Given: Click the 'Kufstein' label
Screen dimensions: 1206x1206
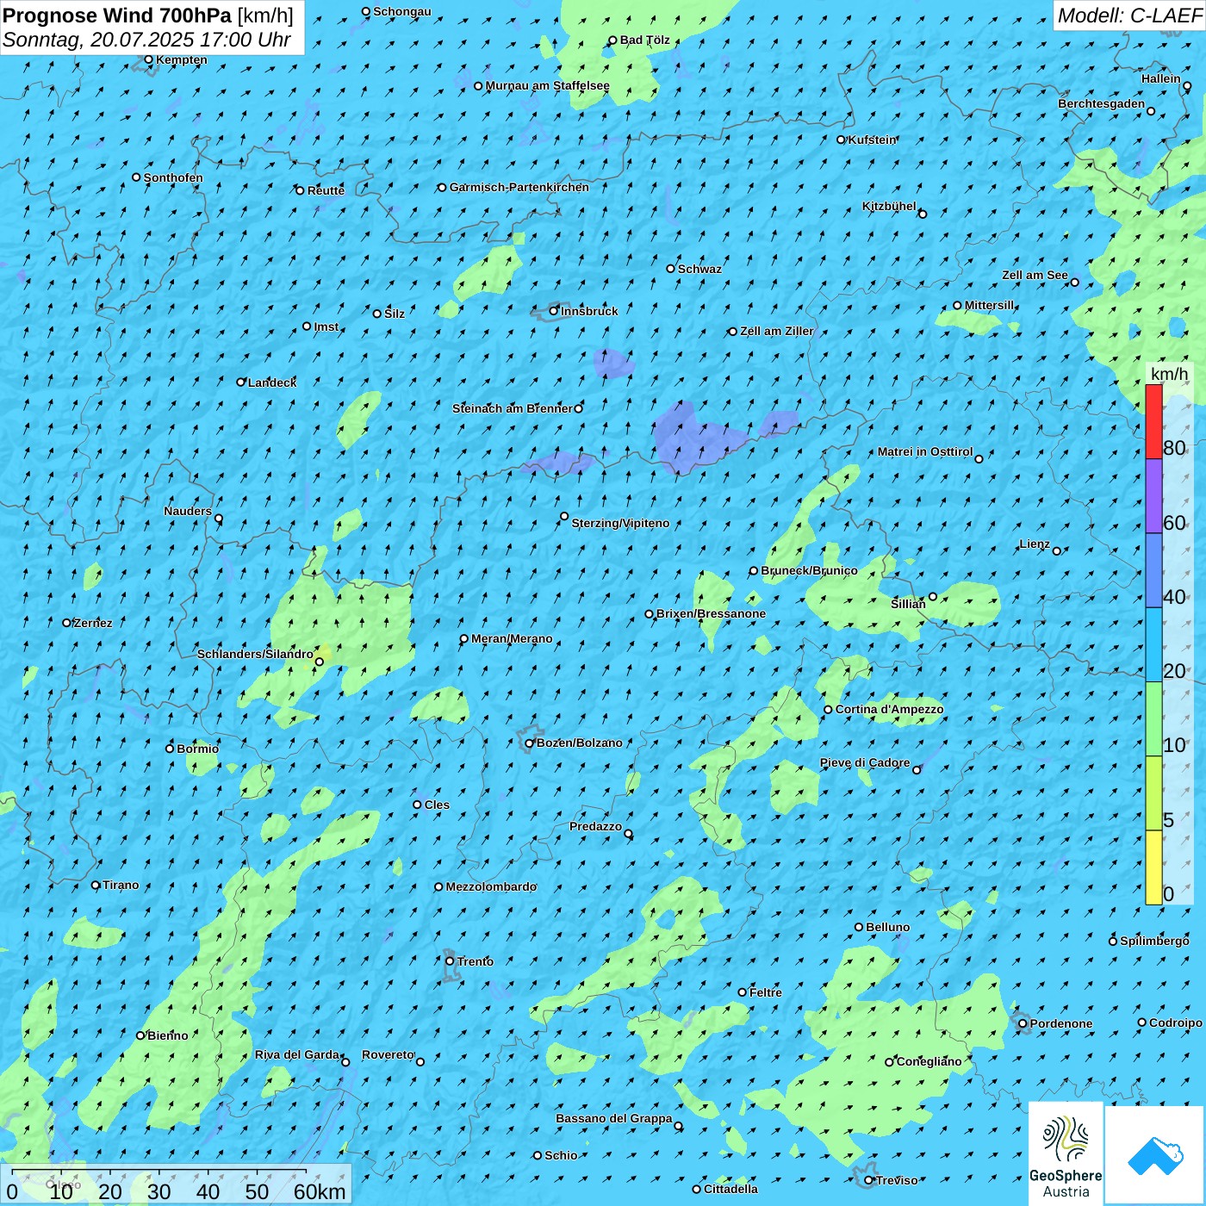Looking at the screenshot, I should click(873, 140).
